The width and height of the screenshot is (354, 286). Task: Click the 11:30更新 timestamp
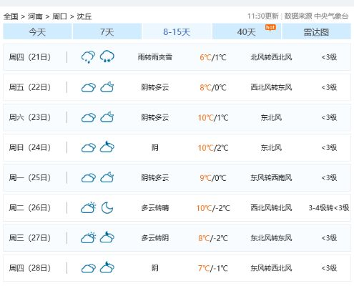[x=263, y=16]
